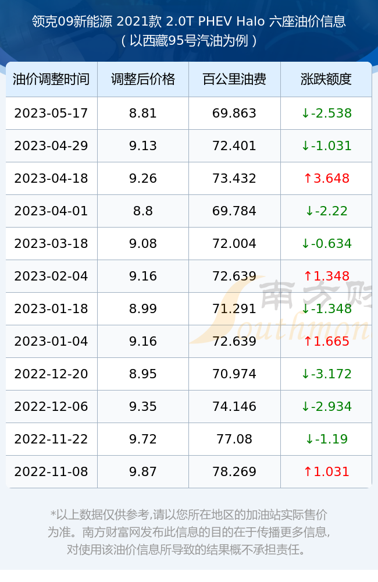This screenshot has height=582, width=378.
Task: Click the green down arrow value -2.934
Action: (326, 406)
